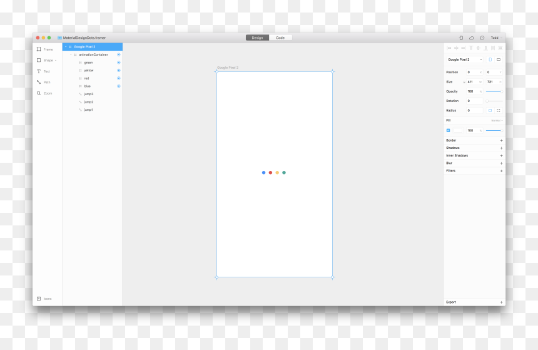Select the green layer
Screen dimensions: 538x350
[x=93, y=63]
